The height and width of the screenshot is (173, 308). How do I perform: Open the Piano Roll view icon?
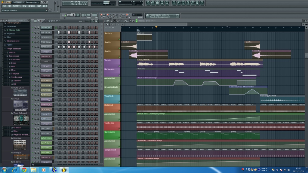tap(158, 3)
